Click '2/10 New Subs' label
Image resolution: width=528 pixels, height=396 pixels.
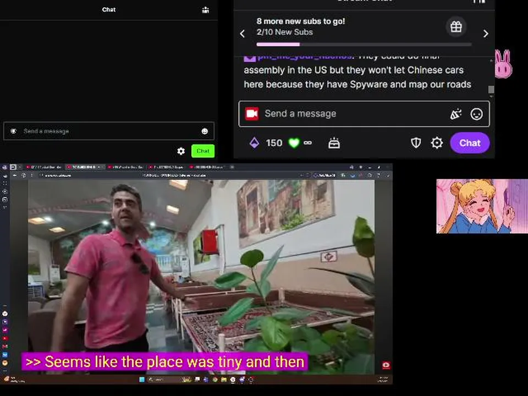(284, 32)
